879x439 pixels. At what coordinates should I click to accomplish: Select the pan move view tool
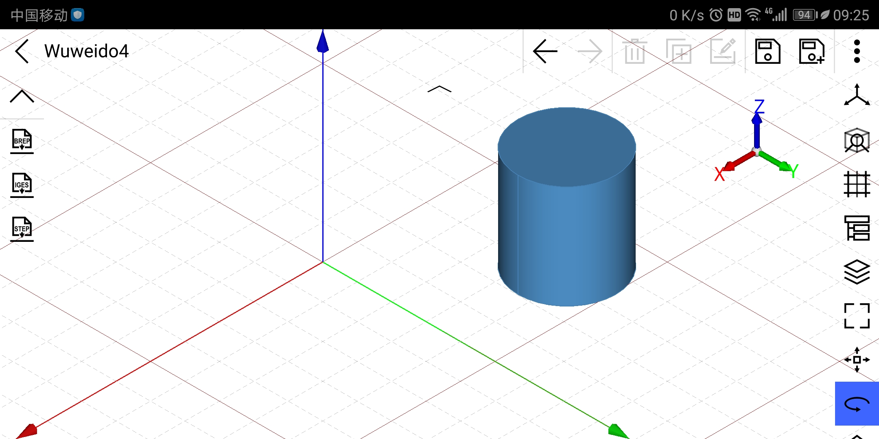pyautogui.click(x=857, y=359)
